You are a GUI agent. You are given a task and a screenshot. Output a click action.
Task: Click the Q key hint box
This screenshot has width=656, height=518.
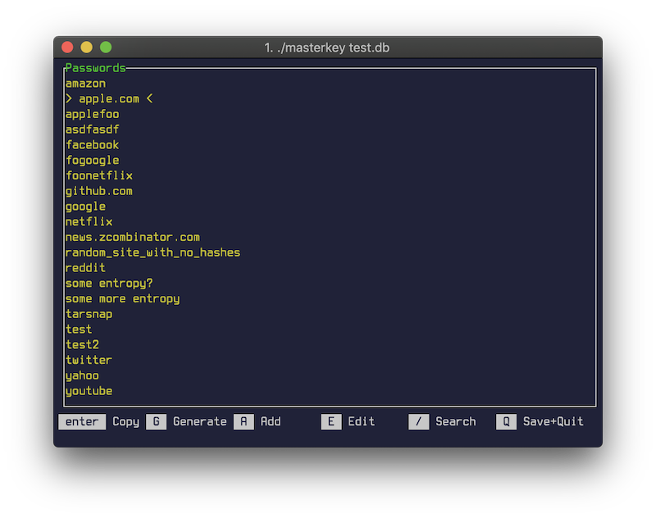506,421
